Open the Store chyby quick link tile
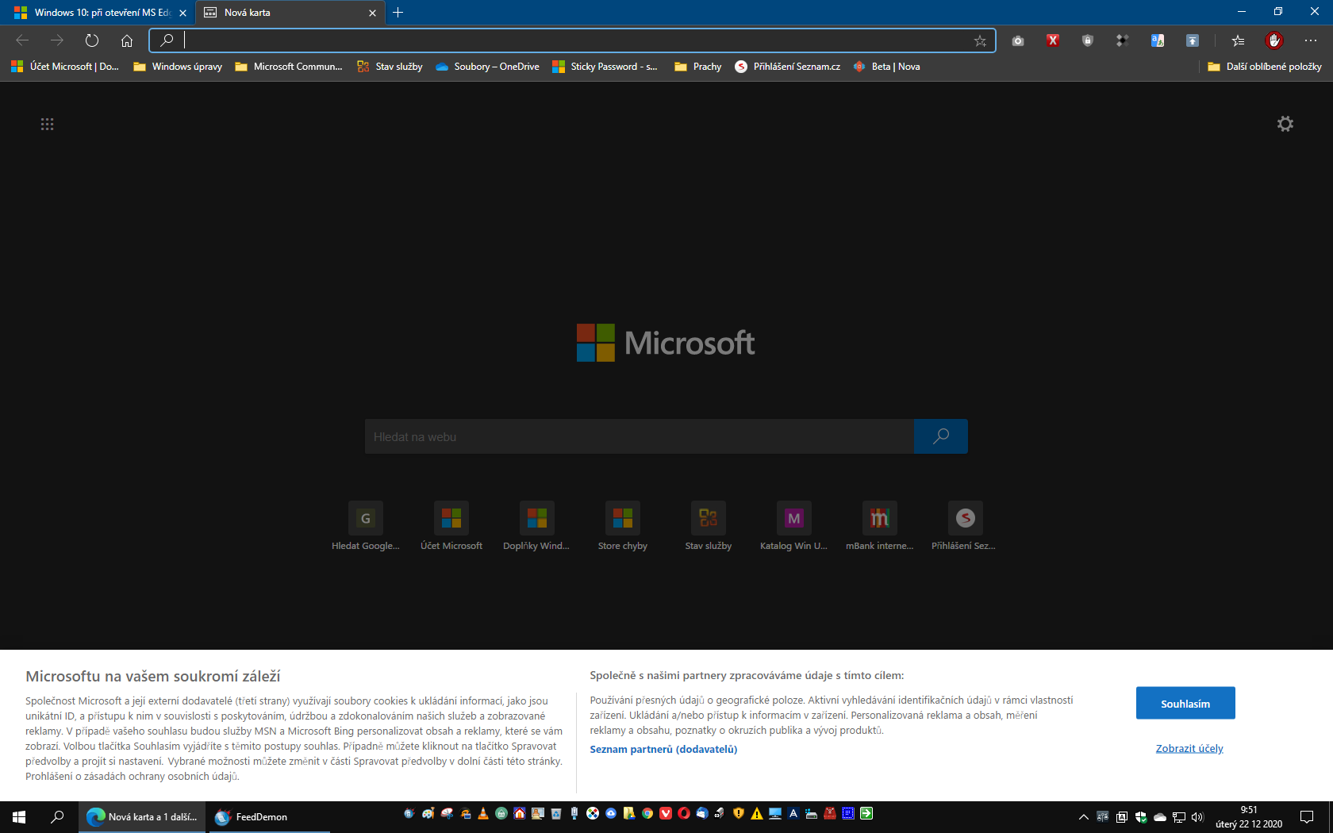Viewport: 1333px width, 833px height. coord(623,526)
